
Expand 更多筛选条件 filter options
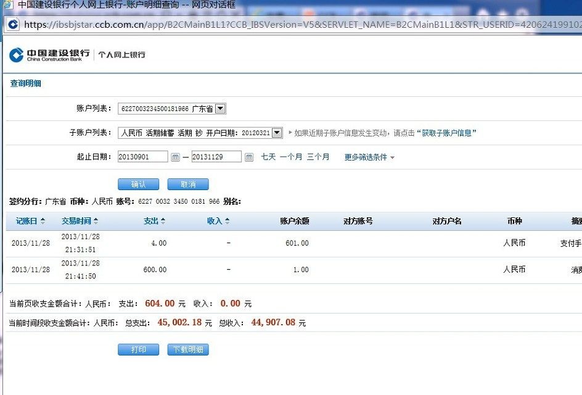pyautogui.click(x=369, y=157)
